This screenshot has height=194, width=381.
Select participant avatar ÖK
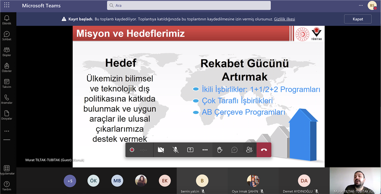point(93,181)
